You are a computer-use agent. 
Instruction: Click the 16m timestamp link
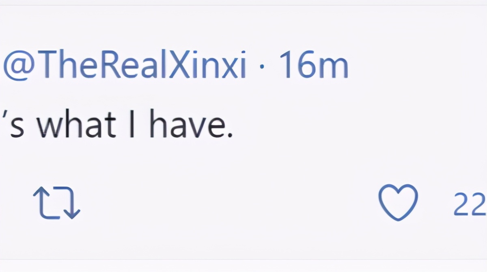tap(313, 66)
